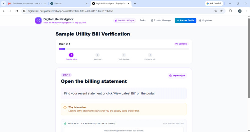
Task: Click the Ask Gemini button
Action: 214,3
